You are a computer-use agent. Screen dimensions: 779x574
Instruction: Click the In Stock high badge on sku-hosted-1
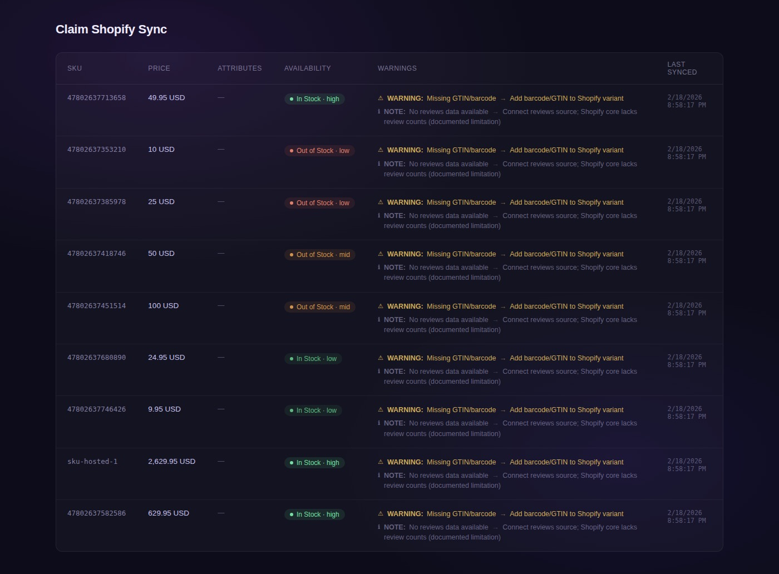pyautogui.click(x=314, y=462)
